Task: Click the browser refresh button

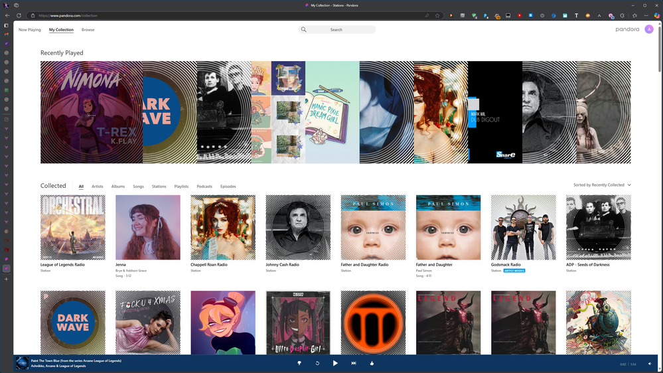Action: (19, 15)
